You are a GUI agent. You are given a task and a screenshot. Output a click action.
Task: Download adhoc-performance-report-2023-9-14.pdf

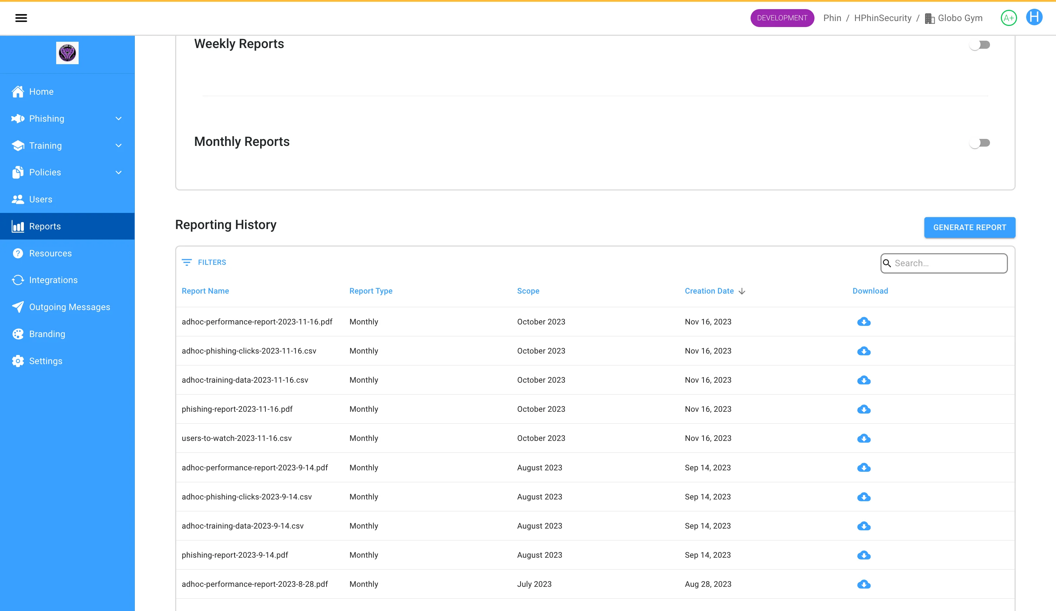click(x=864, y=468)
